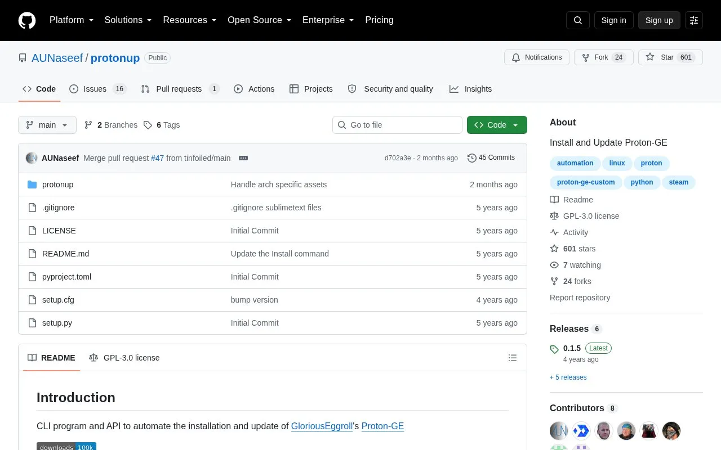The height and width of the screenshot is (450, 721).
Task: Select the proton-ge-custom topic tag
Action: tap(586, 182)
